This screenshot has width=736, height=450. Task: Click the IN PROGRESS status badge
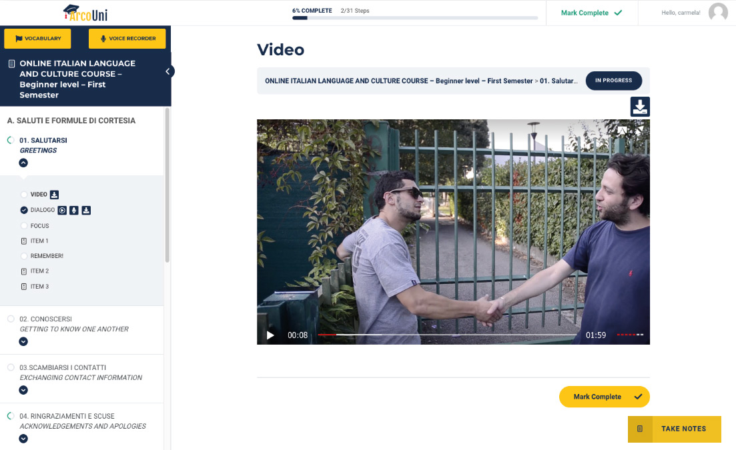(x=613, y=81)
